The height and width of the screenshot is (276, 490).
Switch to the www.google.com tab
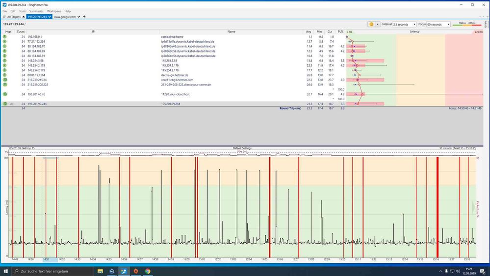pyautogui.click(x=65, y=17)
